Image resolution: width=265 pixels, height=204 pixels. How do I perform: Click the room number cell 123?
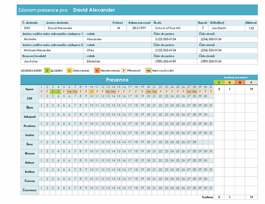[x=251, y=28]
